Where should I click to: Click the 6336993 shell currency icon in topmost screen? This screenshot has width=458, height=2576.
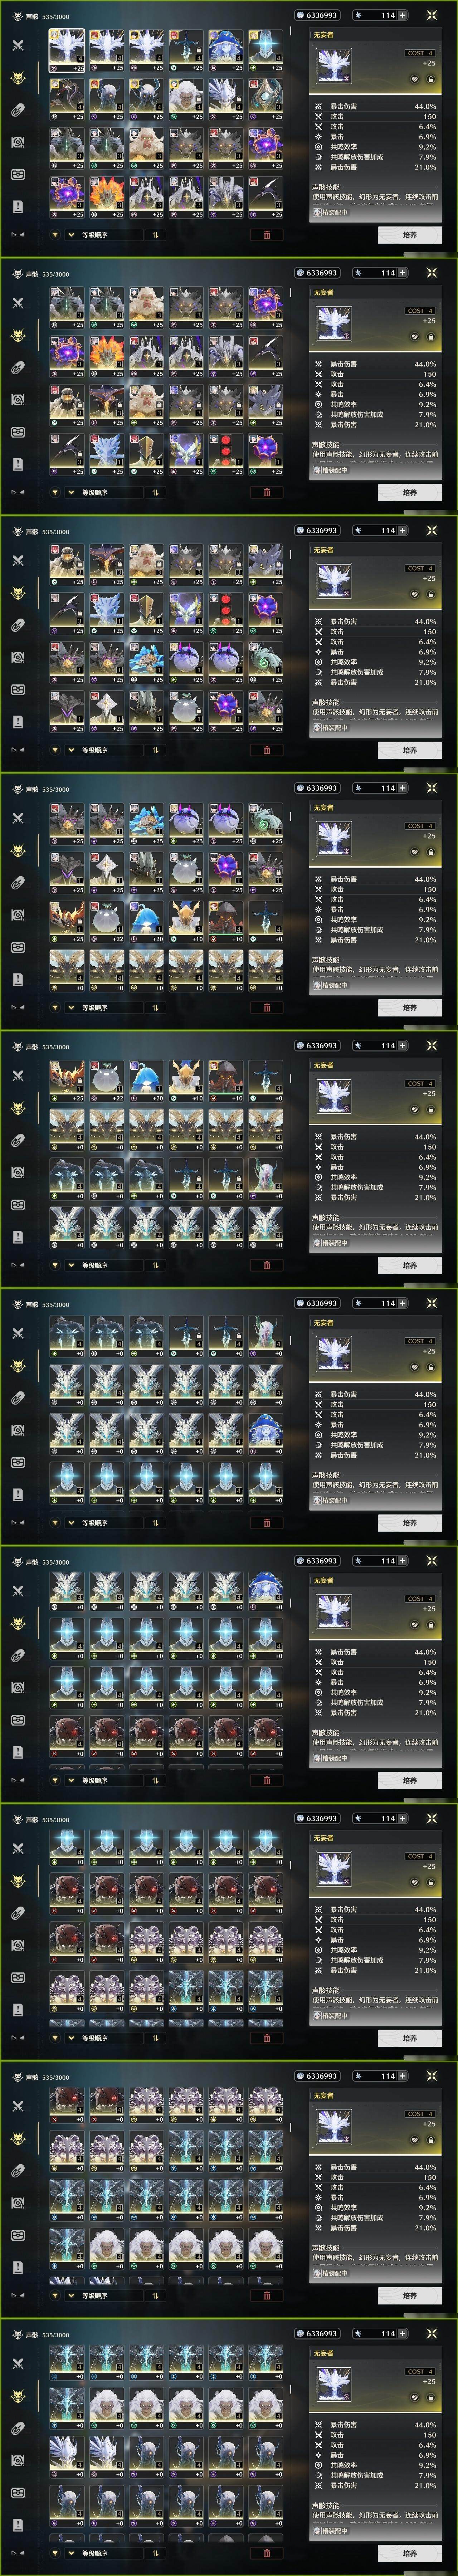(x=301, y=15)
